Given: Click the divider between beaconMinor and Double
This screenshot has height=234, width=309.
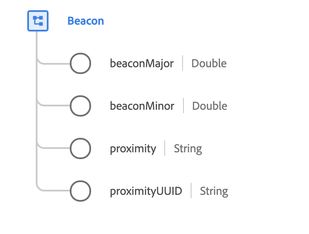Looking at the screenshot, I should pyautogui.click(x=183, y=106).
